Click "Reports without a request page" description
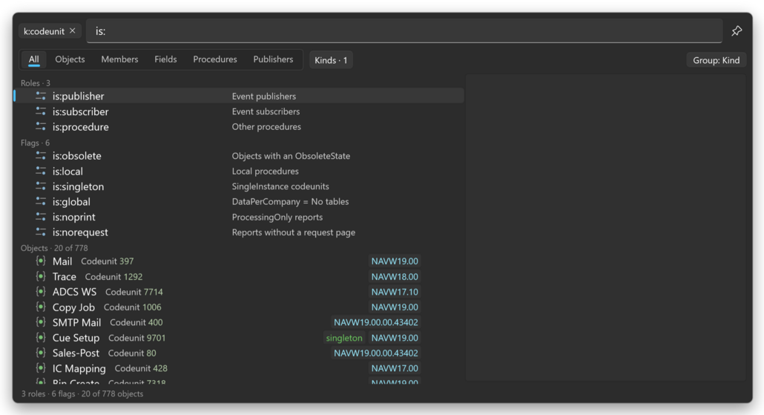This screenshot has height=415, width=764. point(293,232)
